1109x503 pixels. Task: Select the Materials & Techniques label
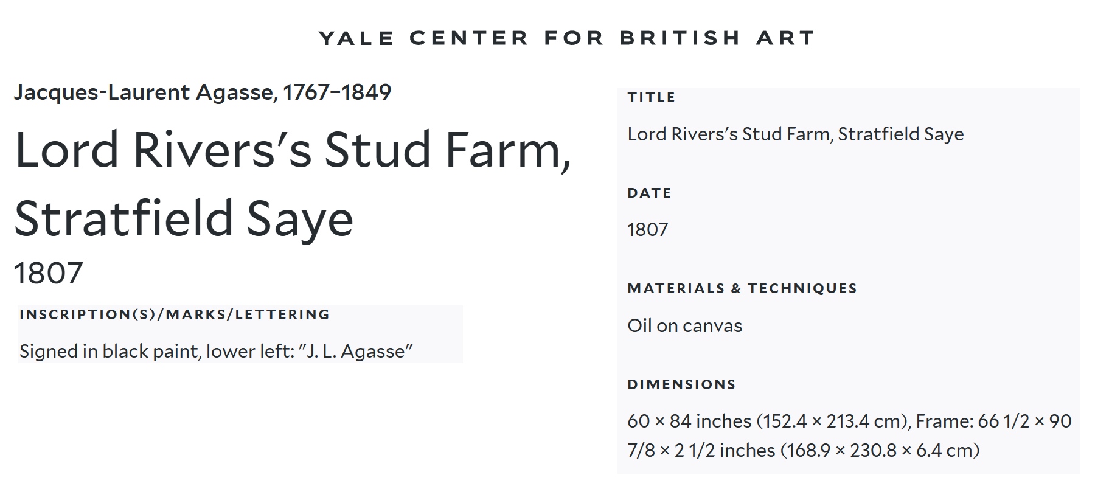point(742,288)
